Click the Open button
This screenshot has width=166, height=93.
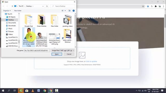pos(57,54)
